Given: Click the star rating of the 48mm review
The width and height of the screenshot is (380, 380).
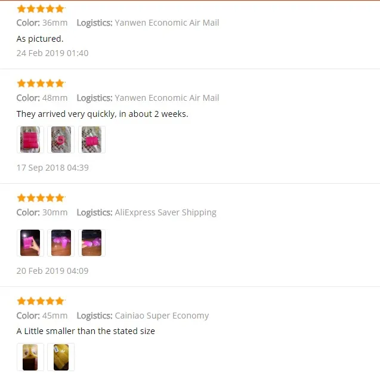Looking at the screenshot, I should pyautogui.click(x=41, y=84).
